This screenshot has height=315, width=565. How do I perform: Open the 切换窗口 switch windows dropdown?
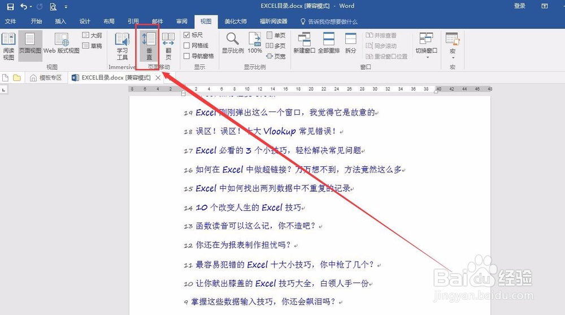click(x=426, y=46)
